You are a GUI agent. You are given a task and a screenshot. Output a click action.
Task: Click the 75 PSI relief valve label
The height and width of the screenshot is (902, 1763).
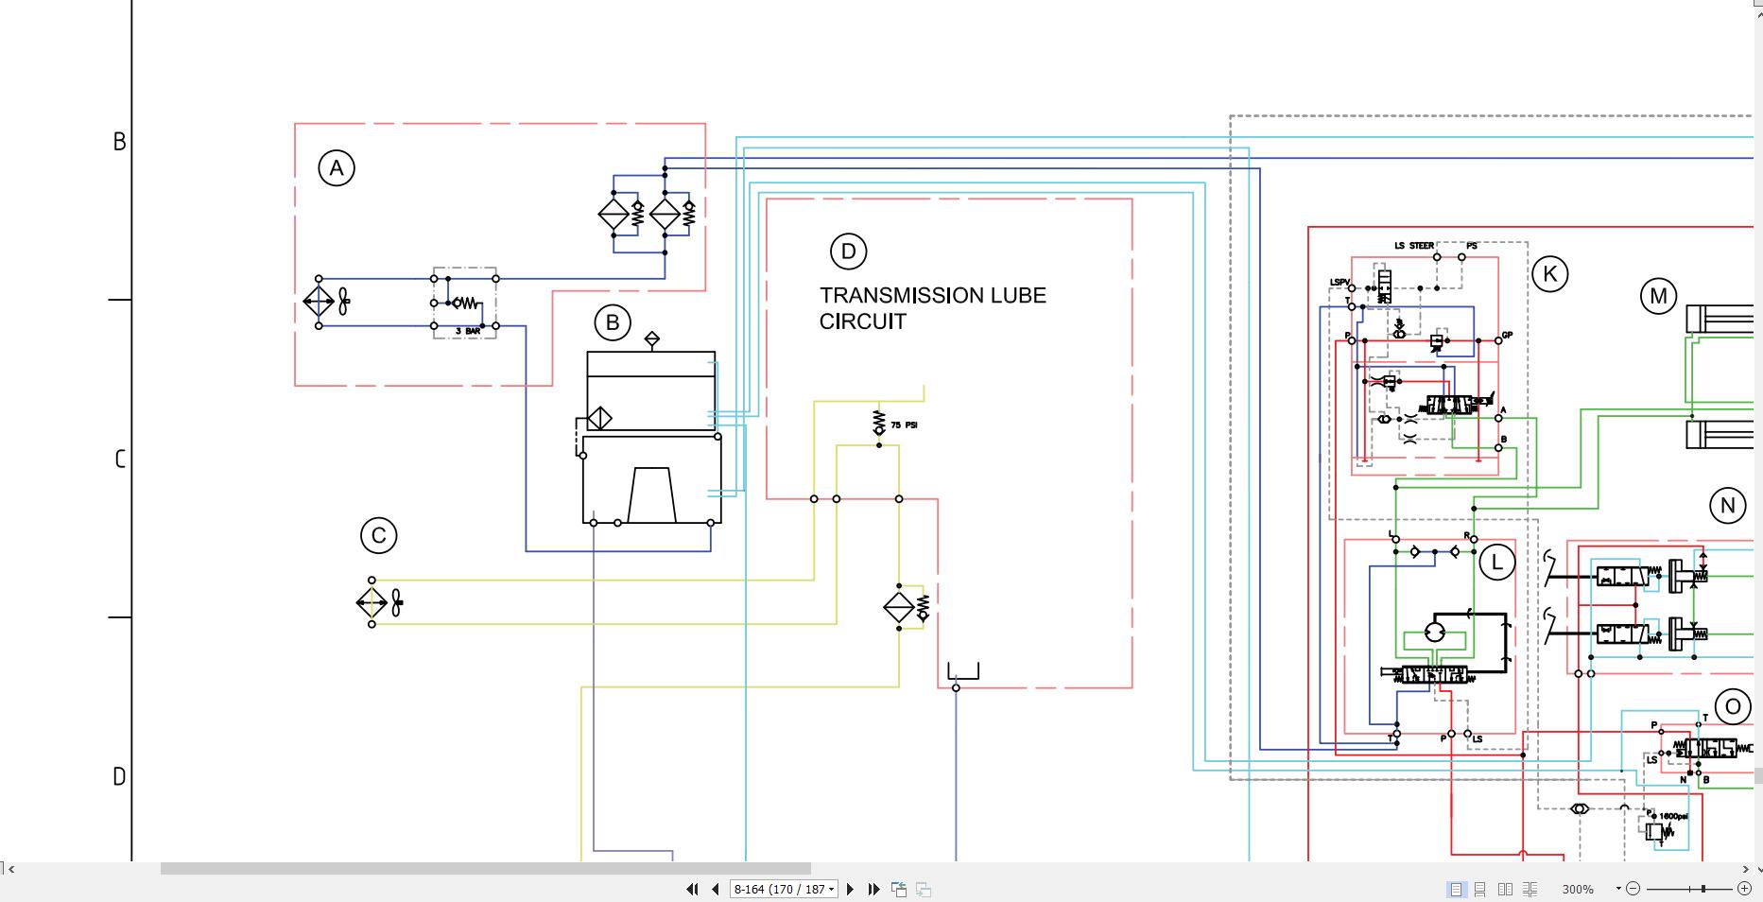point(904,425)
